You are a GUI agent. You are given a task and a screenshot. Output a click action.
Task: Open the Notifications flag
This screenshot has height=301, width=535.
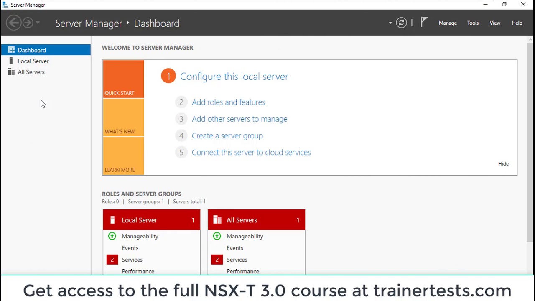point(424,22)
